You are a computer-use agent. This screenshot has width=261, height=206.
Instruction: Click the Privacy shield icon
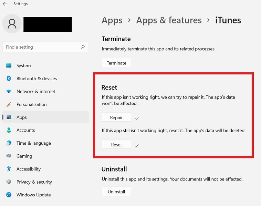pyautogui.click(x=9, y=182)
